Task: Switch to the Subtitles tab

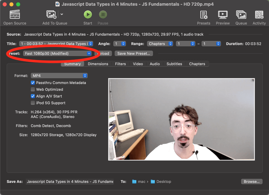Action: coord(174,64)
